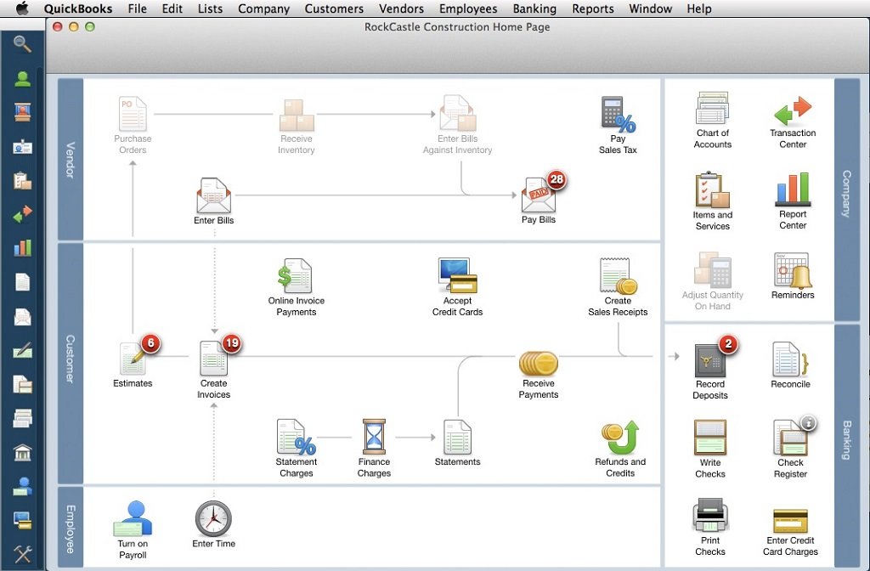Viewport: 870px width, 571px height.
Task: Open Create Invoices workflow icon
Action: click(214, 359)
